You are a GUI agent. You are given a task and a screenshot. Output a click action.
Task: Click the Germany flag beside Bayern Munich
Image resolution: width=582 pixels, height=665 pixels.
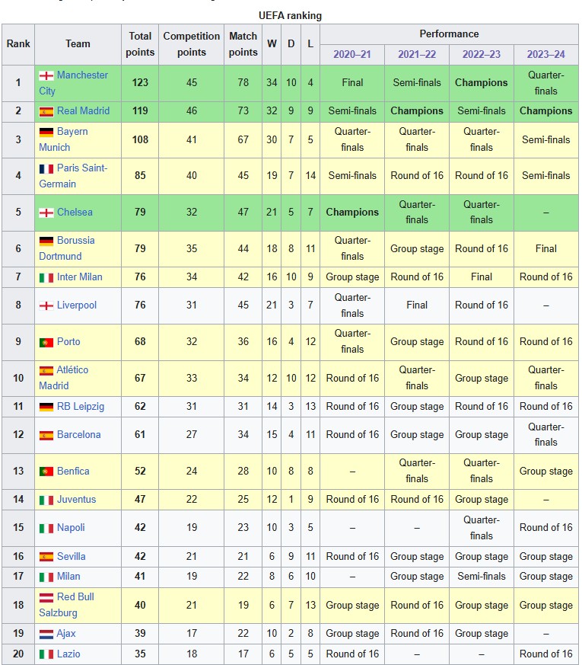tap(46, 132)
